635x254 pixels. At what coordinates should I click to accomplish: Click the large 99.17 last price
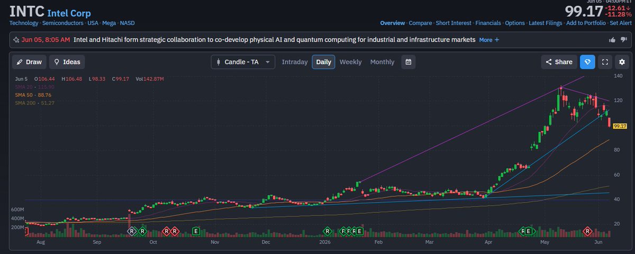(584, 11)
